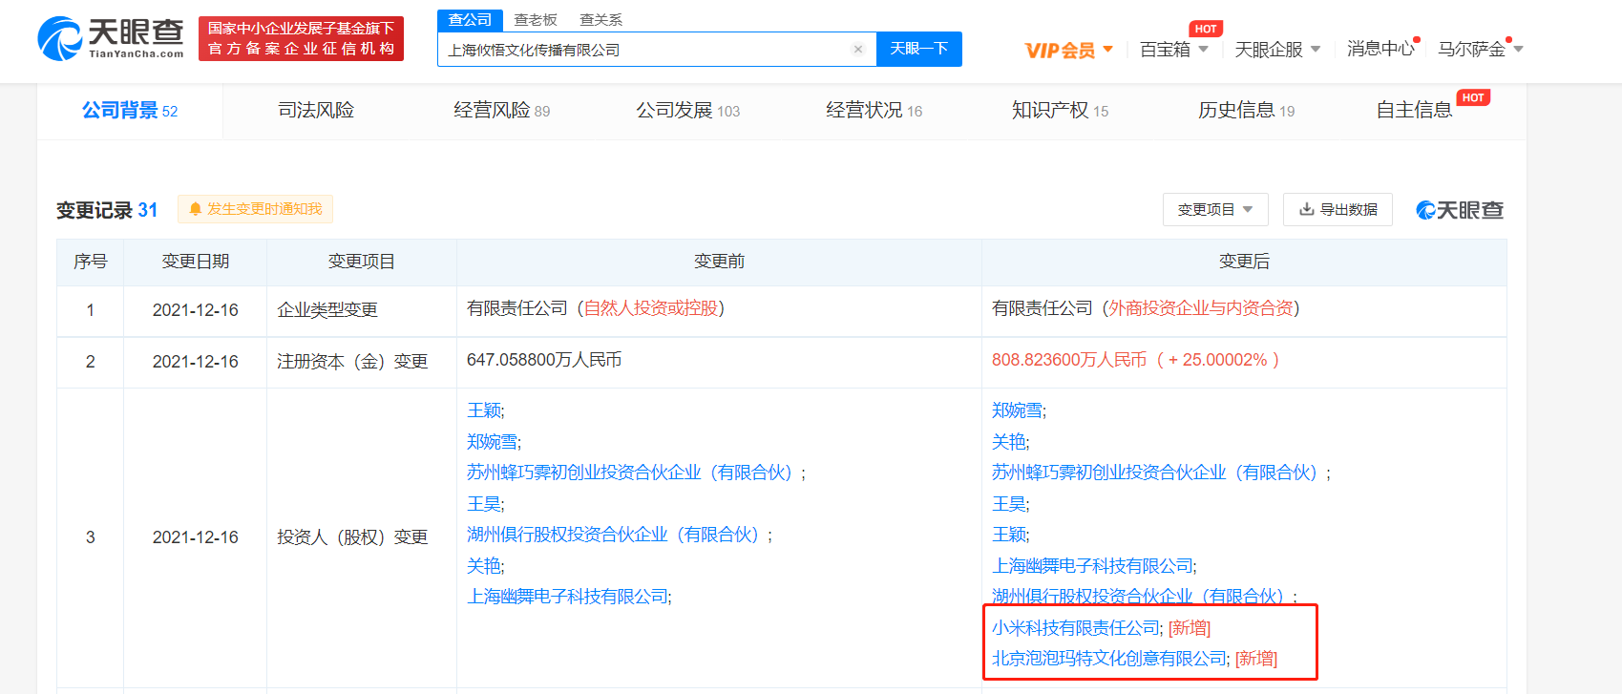Open 上海幽舞电子科技有限公司 in 变更前 column

(567, 597)
